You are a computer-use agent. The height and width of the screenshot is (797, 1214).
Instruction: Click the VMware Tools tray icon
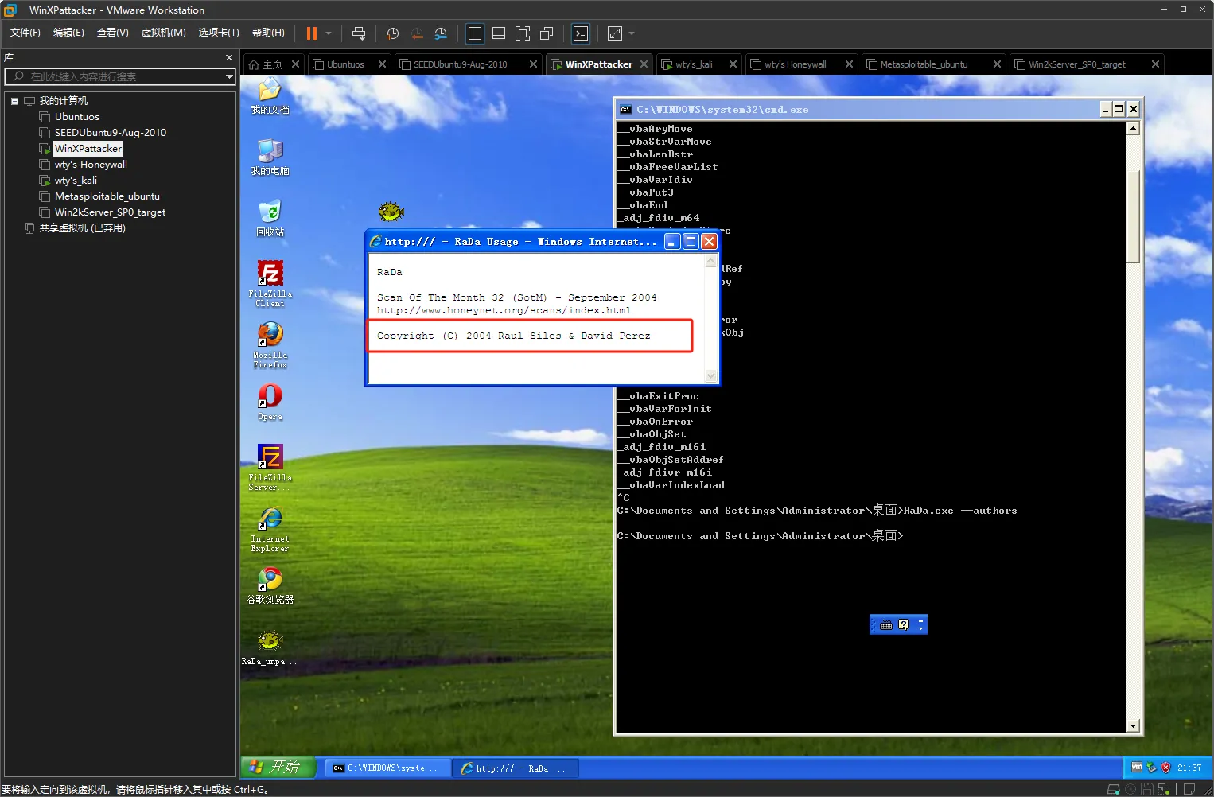1137,768
